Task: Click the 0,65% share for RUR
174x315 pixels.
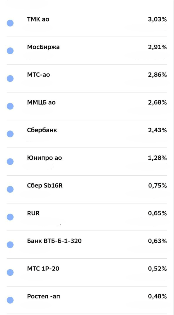Action: click(x=157, y=213)
